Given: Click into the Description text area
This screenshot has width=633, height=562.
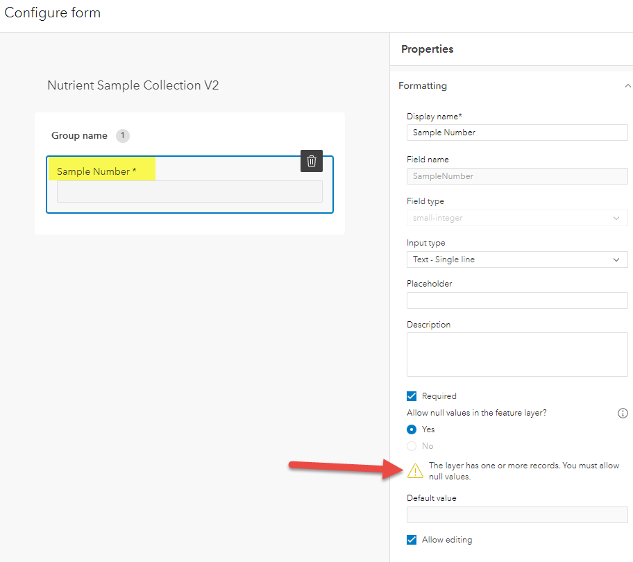Looking at the screenshot, I should pyautogui.click(x=517, y=355).
